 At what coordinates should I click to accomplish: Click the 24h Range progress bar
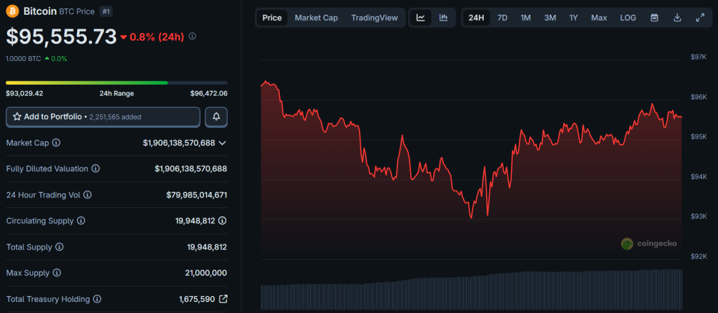(116, 83)
